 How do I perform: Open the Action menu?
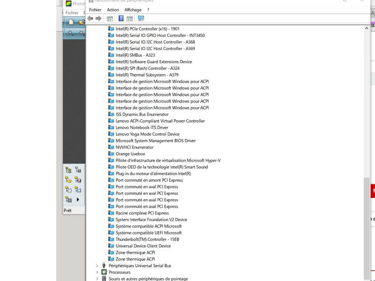pos(112,10)
